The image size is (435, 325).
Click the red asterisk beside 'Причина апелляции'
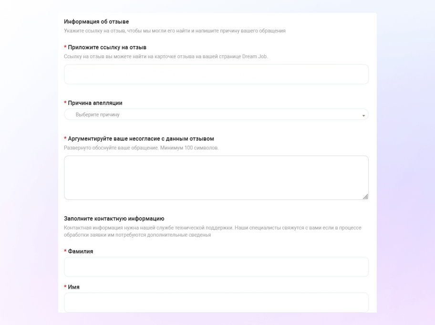[65, 103]
